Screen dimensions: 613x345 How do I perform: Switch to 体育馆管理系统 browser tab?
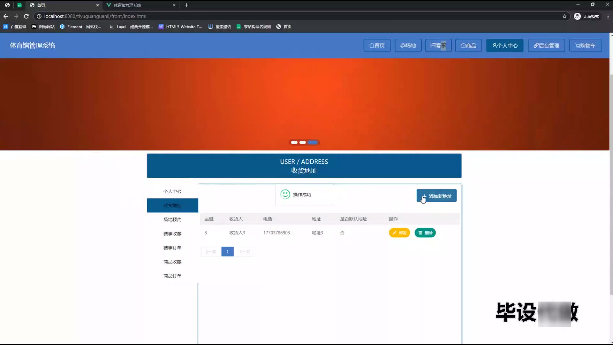128,5
